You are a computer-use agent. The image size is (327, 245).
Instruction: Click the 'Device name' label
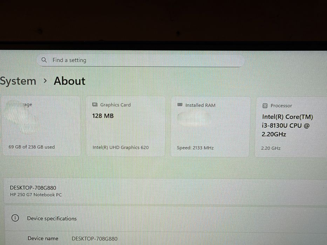43,238
